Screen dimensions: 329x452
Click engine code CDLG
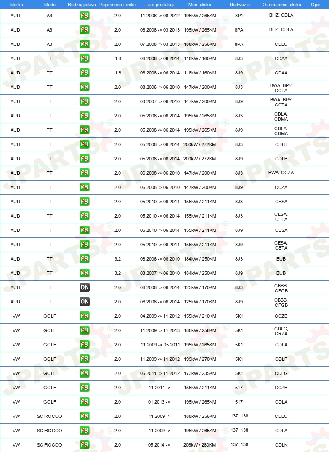pyautogui.click(x=281, y=373)
